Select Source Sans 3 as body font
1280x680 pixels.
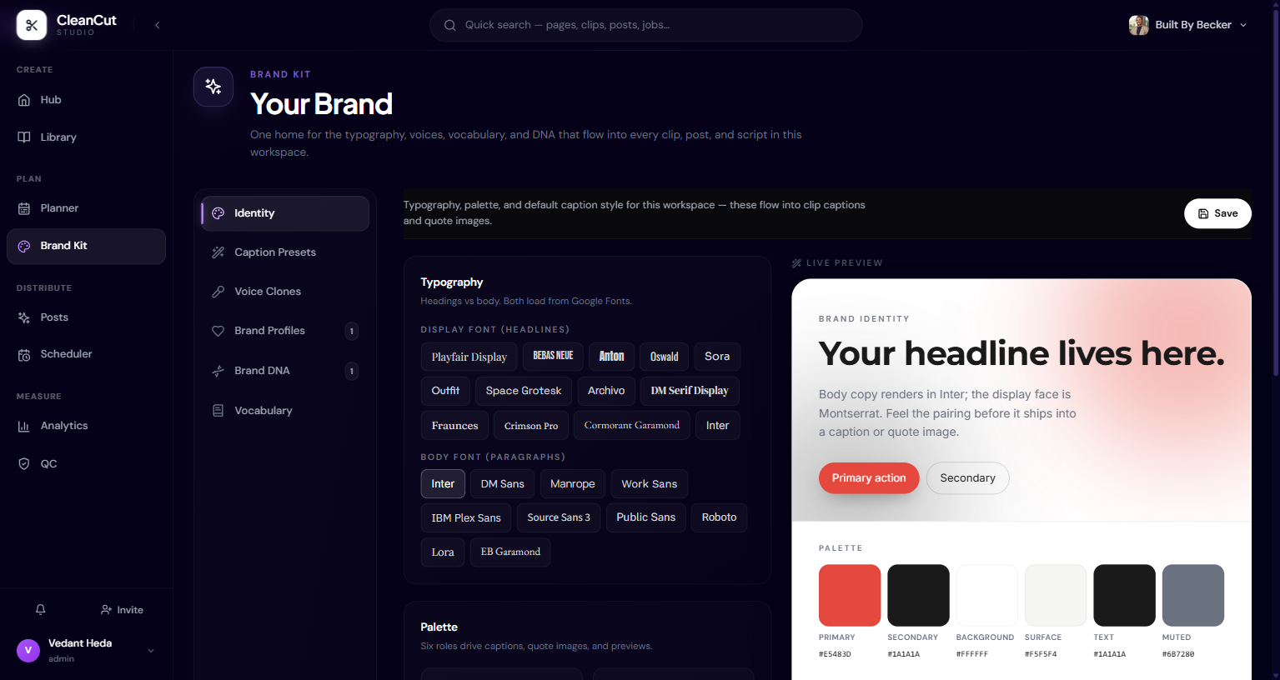(x=559, y=518)
